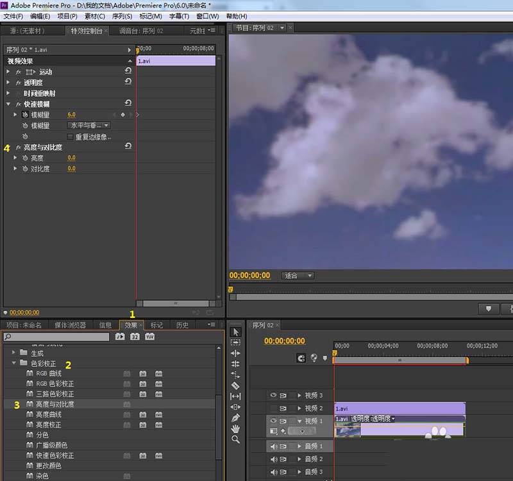Toggle stopwatch animation for 对比度
The height and width of the screenshot is (481, 513).
coord(25,169)
